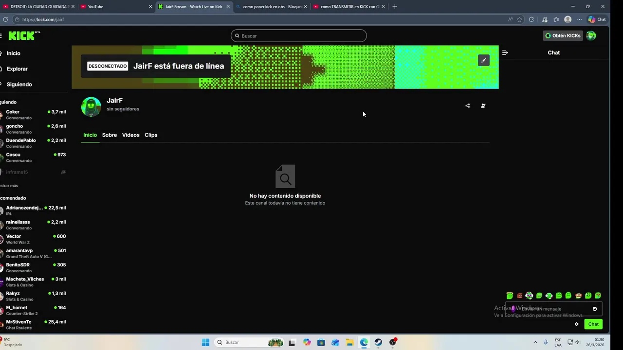Click the Windows taskbar Buscar box

point(248,342)
